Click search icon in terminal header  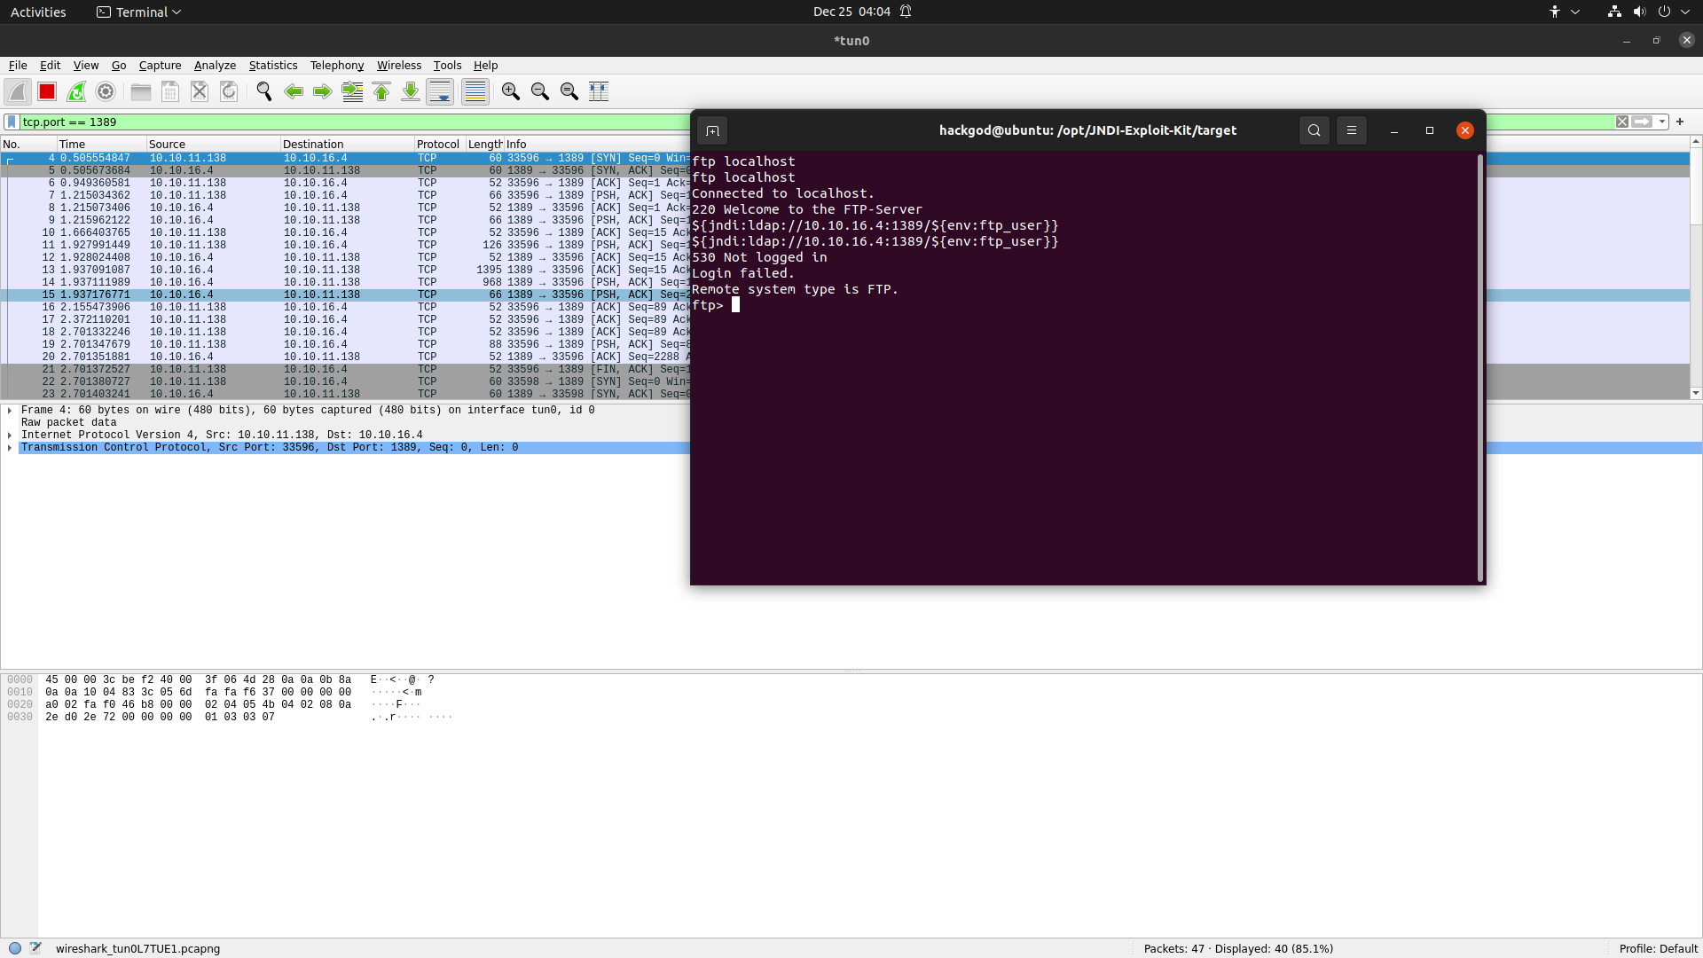[1315, 130]
